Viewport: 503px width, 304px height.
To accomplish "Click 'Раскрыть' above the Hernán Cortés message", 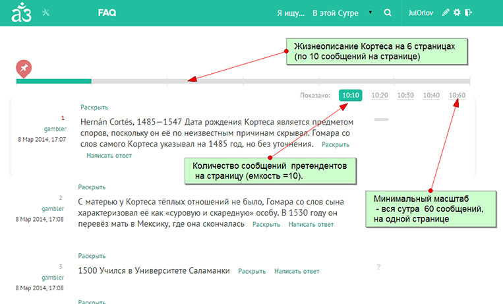I will tap(94, 107).
